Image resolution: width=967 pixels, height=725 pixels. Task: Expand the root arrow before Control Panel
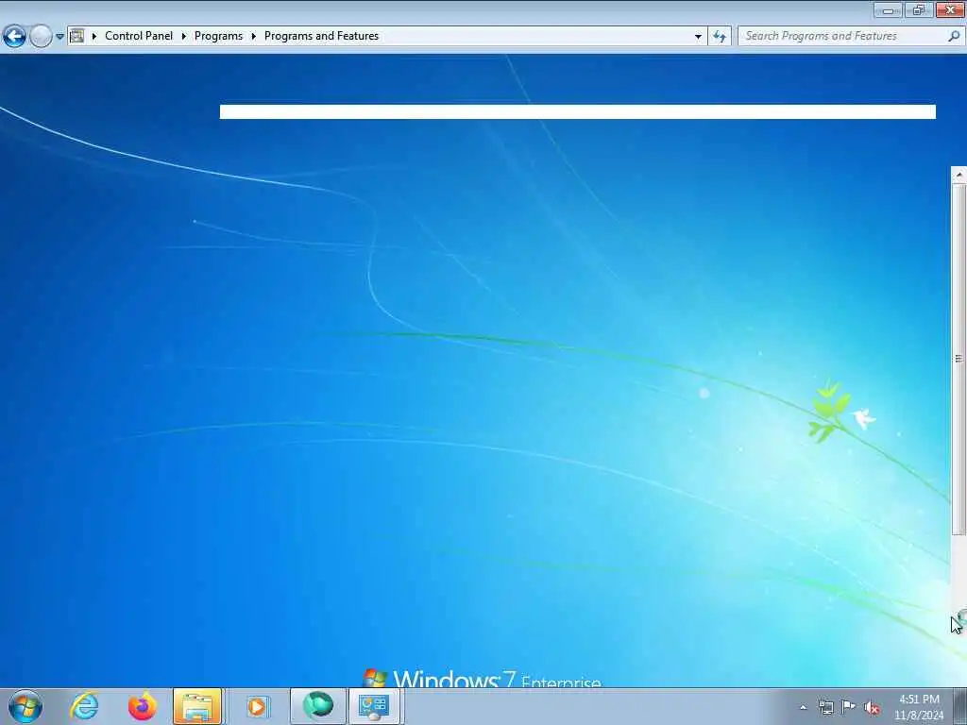click(x=94, y=37)
